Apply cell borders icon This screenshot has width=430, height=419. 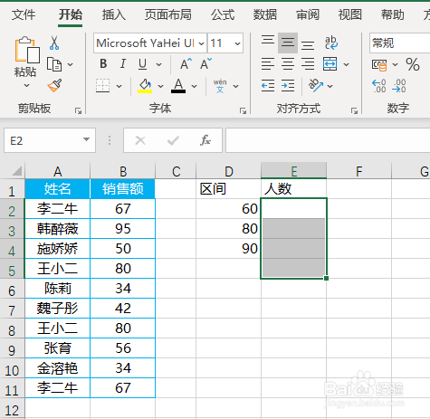click(x=103, y=86)
